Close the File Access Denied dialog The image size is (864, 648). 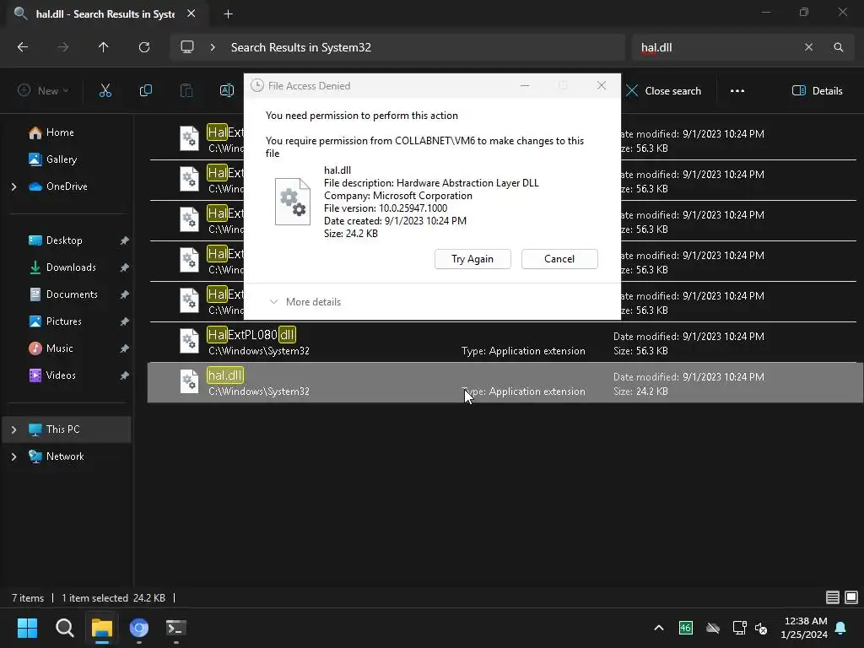(601, 85)
